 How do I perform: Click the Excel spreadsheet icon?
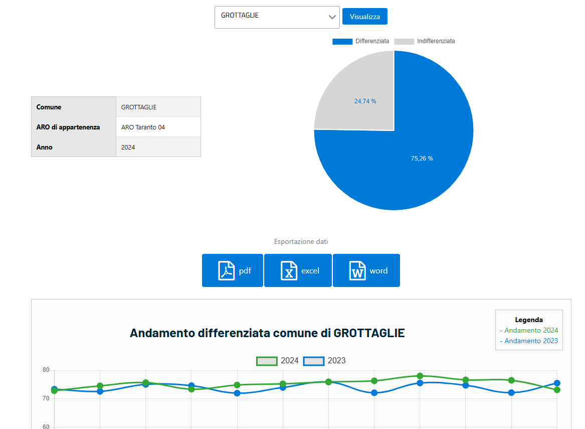click(289, 270)
